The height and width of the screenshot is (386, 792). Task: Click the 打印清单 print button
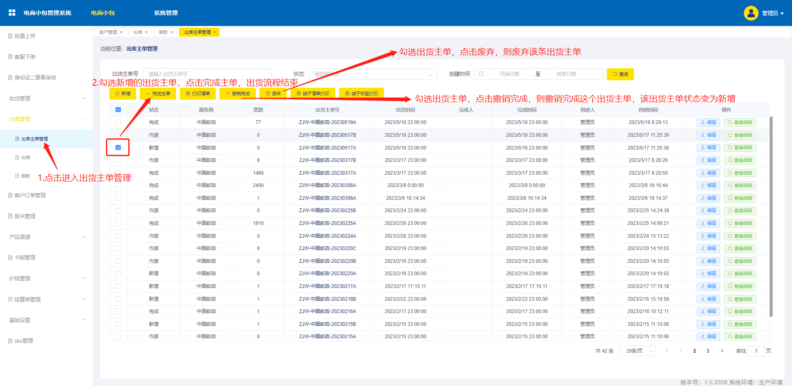pos(198,94)
